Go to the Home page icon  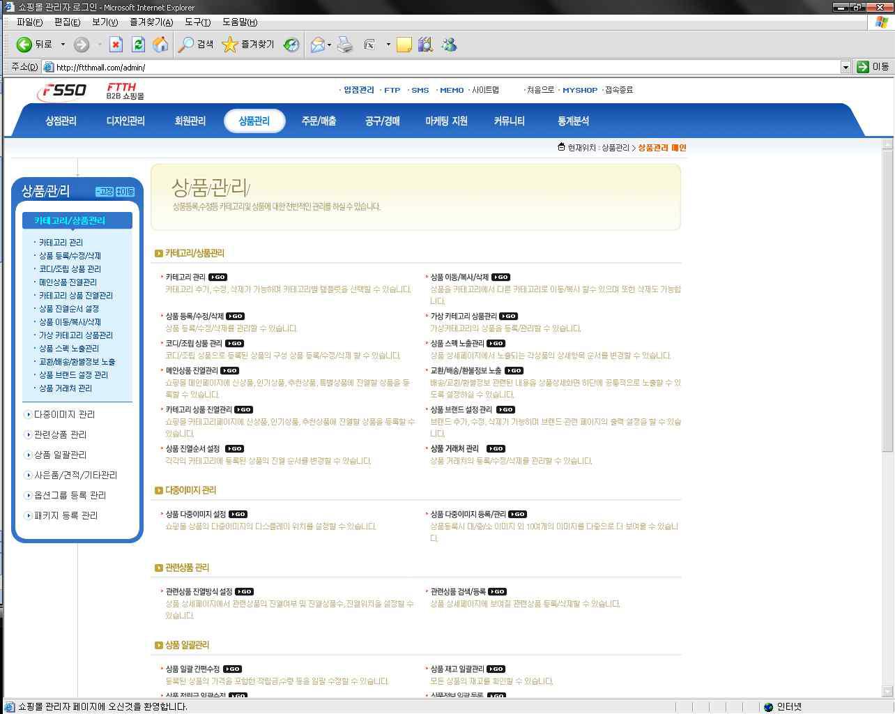tap(160, 45)
